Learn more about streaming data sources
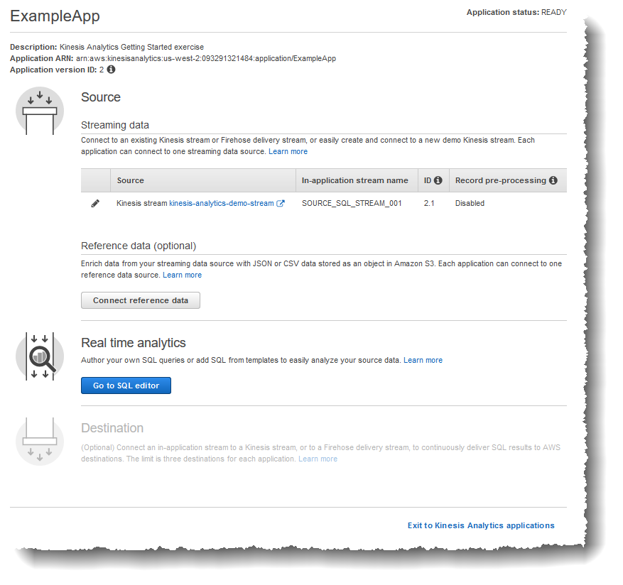The image size is (623, 585). (288, 151)
